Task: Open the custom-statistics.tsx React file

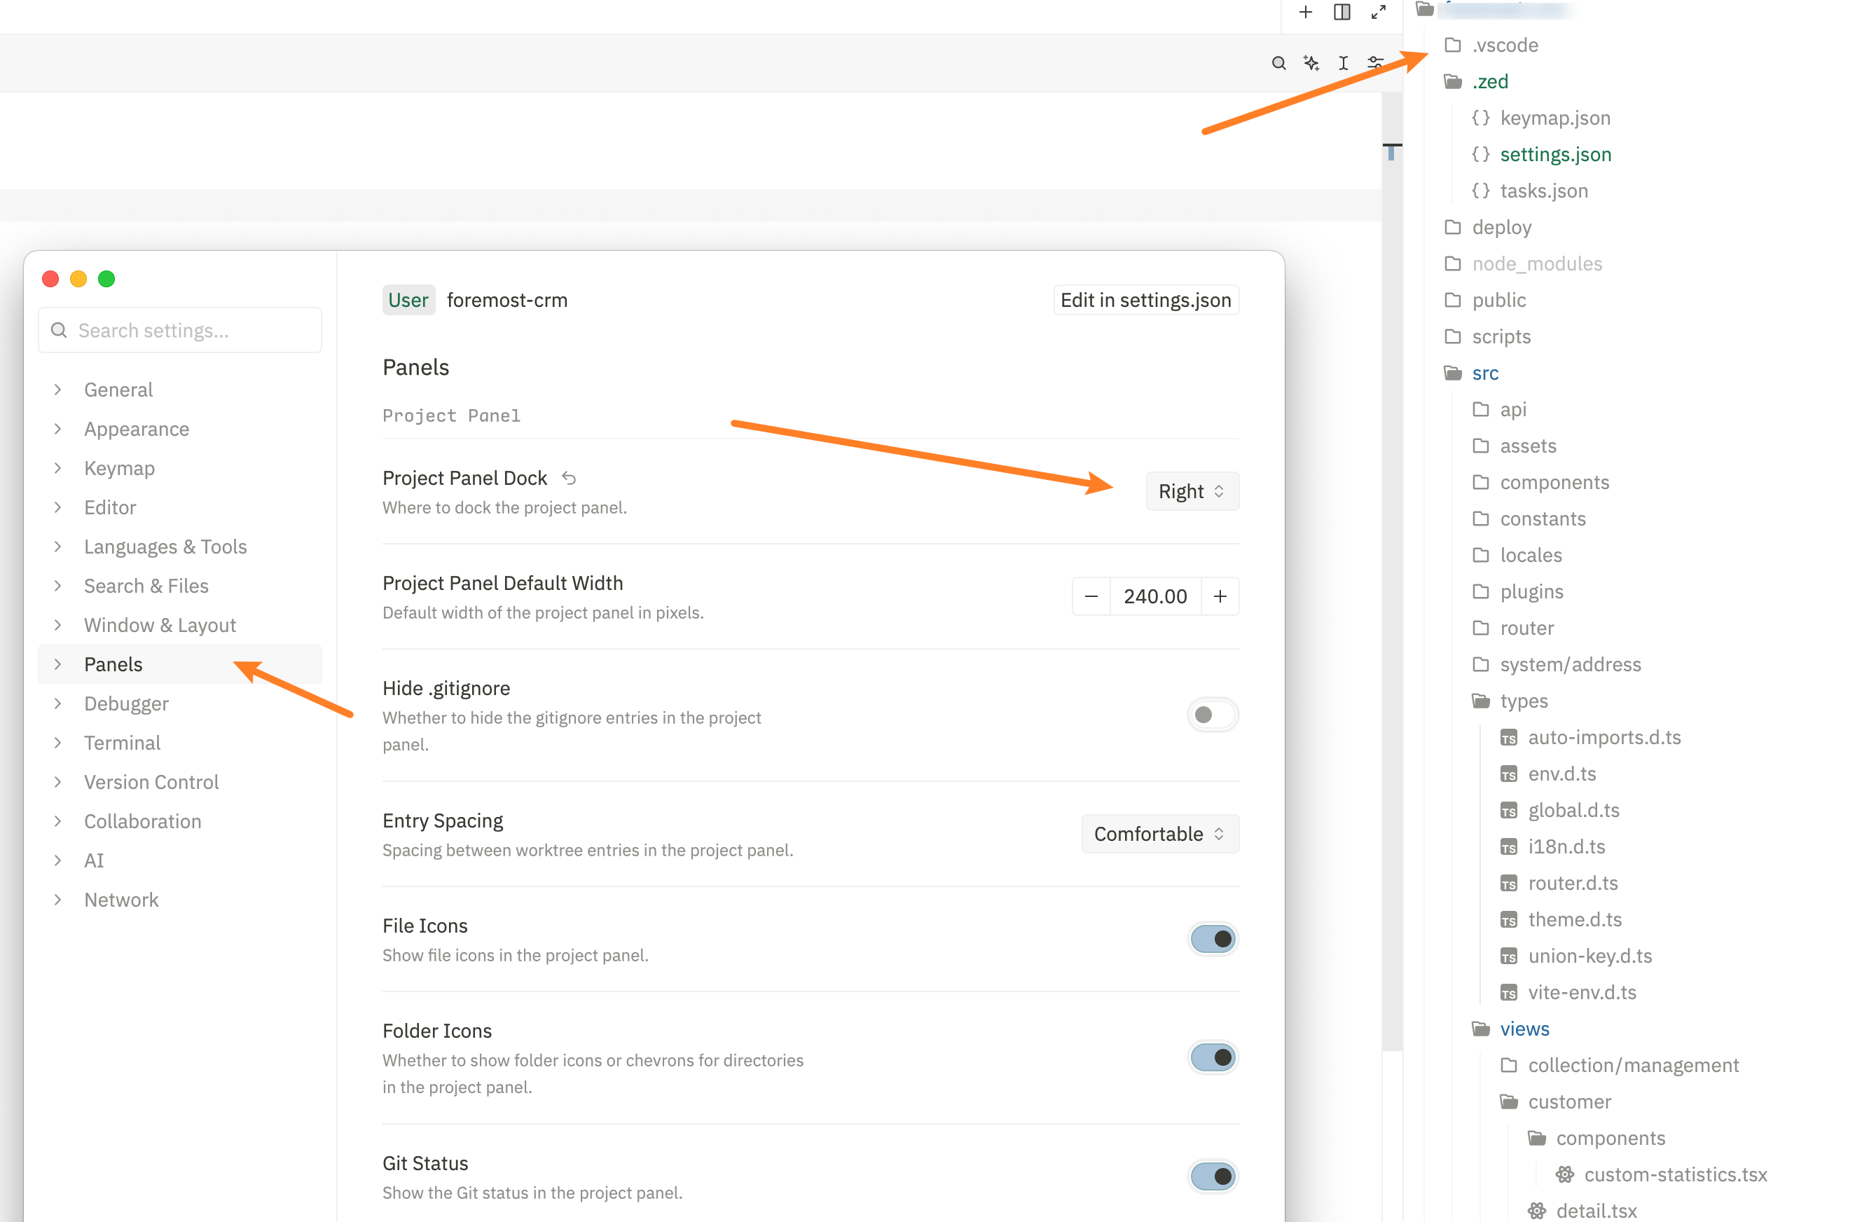Action: tap(1674, 1174)
